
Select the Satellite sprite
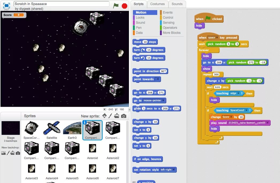52,130
